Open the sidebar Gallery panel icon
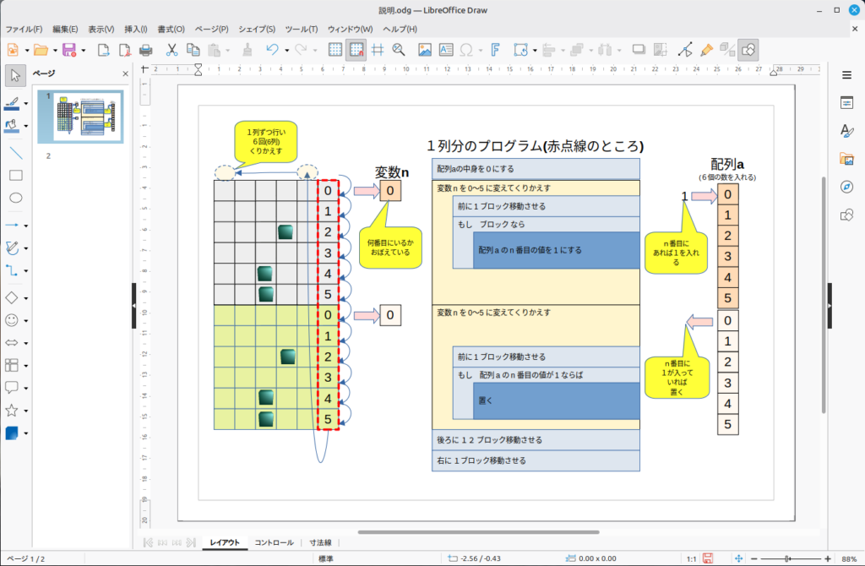The width and height of the screenshot is (865, 566). [x=846, y=158]
